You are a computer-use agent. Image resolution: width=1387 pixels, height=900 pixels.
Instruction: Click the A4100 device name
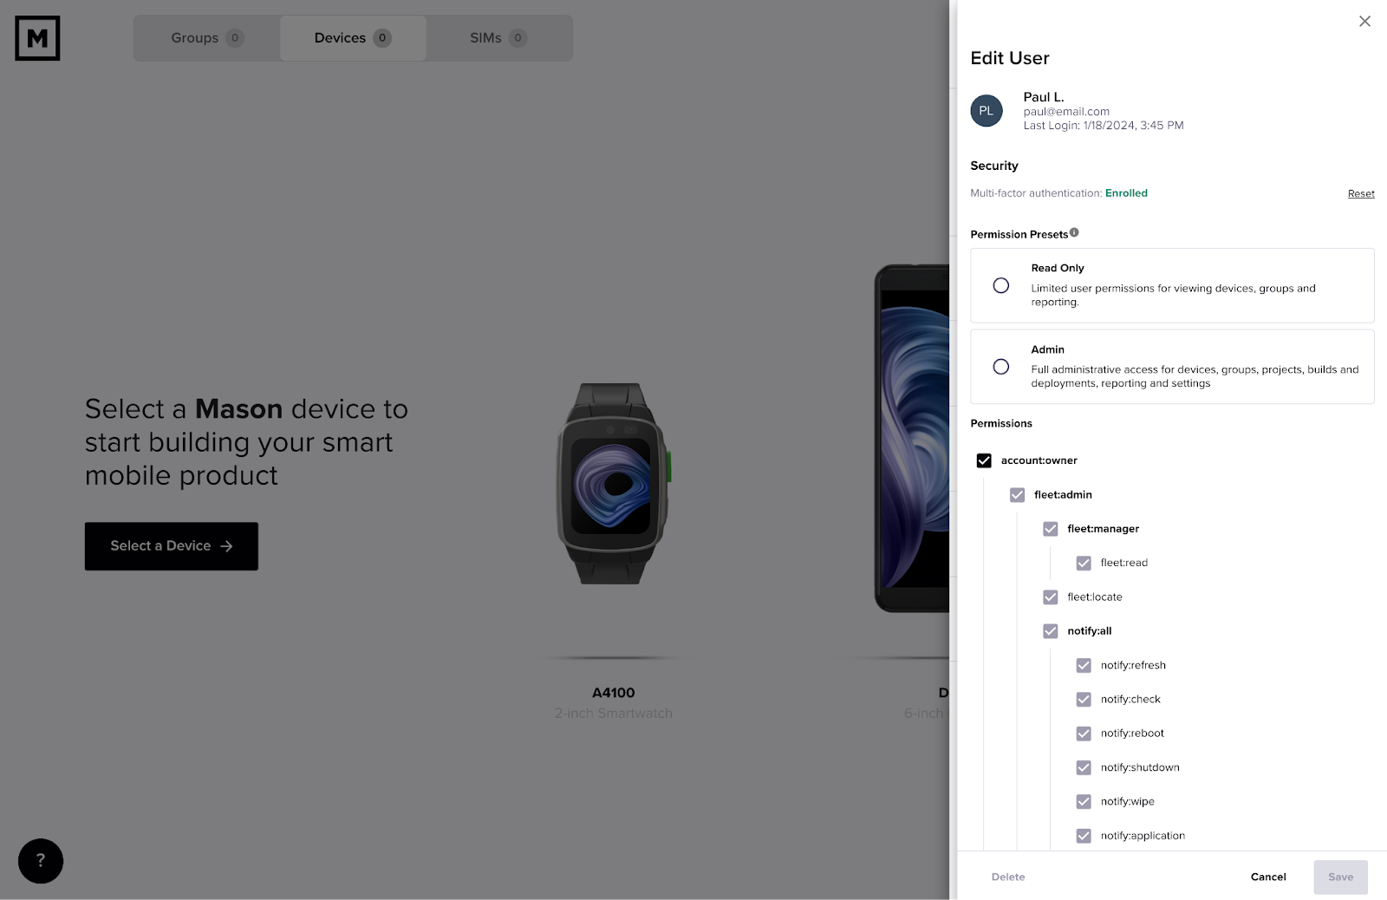(613, 693)
